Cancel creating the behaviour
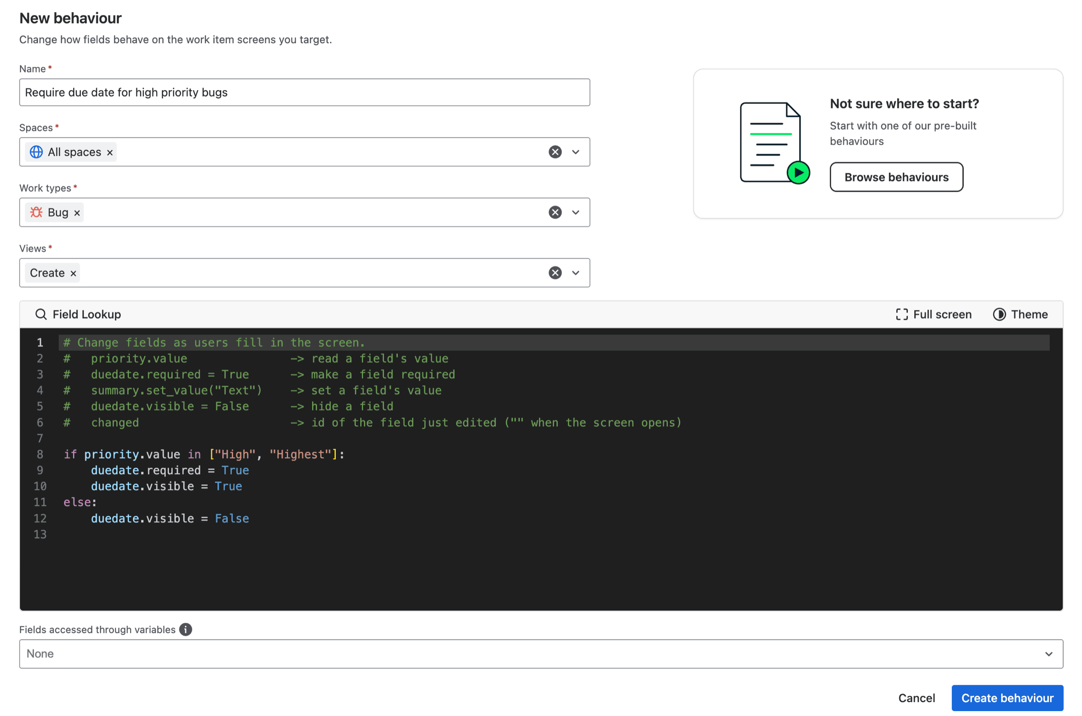Image resolution: width=1082 pixels, height=716 pixels. (917, 698)
